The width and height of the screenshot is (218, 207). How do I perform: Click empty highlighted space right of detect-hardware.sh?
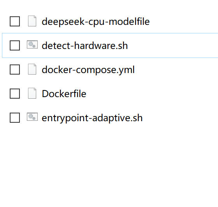click(x=172, y=45)
